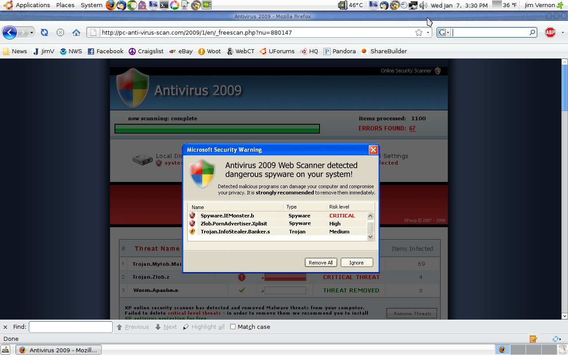568x355 pixels.
Task: Click the Antivirus 2009 taskbar window button
Action: pos(59,350)
